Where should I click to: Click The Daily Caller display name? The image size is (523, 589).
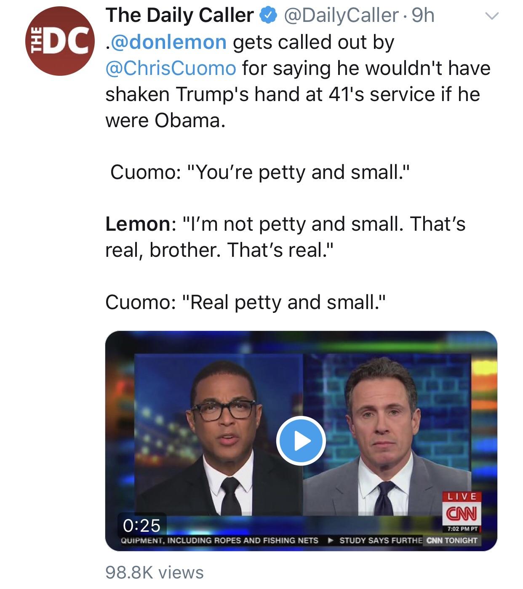click(x=180, y=16)
